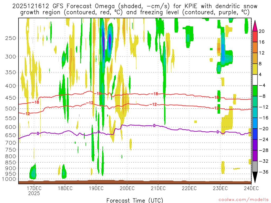Click the -18 contour label near 23DEC

(215, 98)
